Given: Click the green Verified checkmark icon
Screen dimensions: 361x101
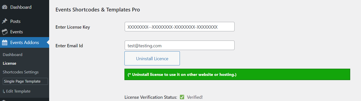Looking at the screenshot, I should [x=182, y=97].
